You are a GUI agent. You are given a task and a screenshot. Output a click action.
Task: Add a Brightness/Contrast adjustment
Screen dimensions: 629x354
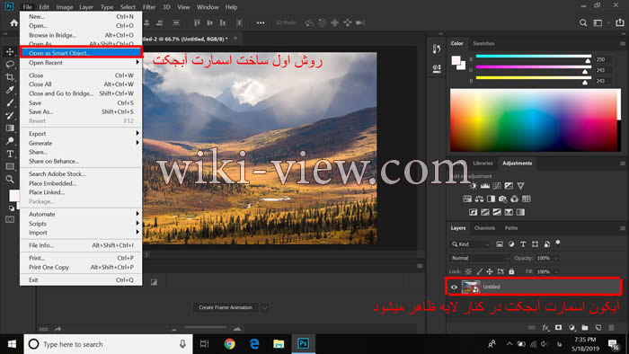pyautogui.click(x=474, y=186)
